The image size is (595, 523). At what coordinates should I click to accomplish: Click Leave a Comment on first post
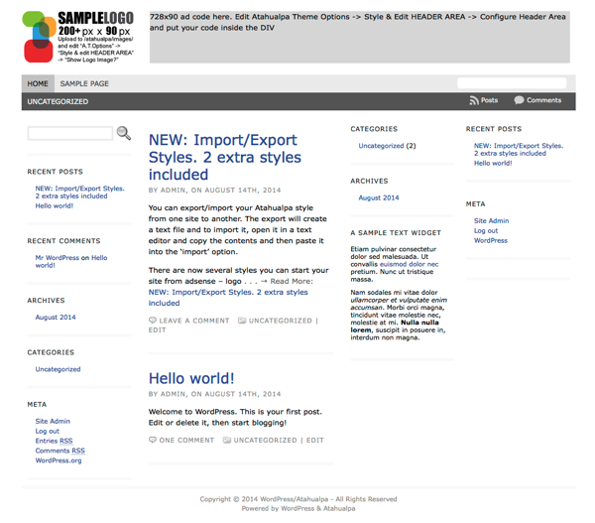193,321
